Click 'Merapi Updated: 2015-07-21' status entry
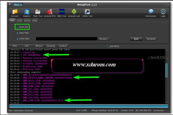Screen dimensions: 173x115 pos(105,110)
